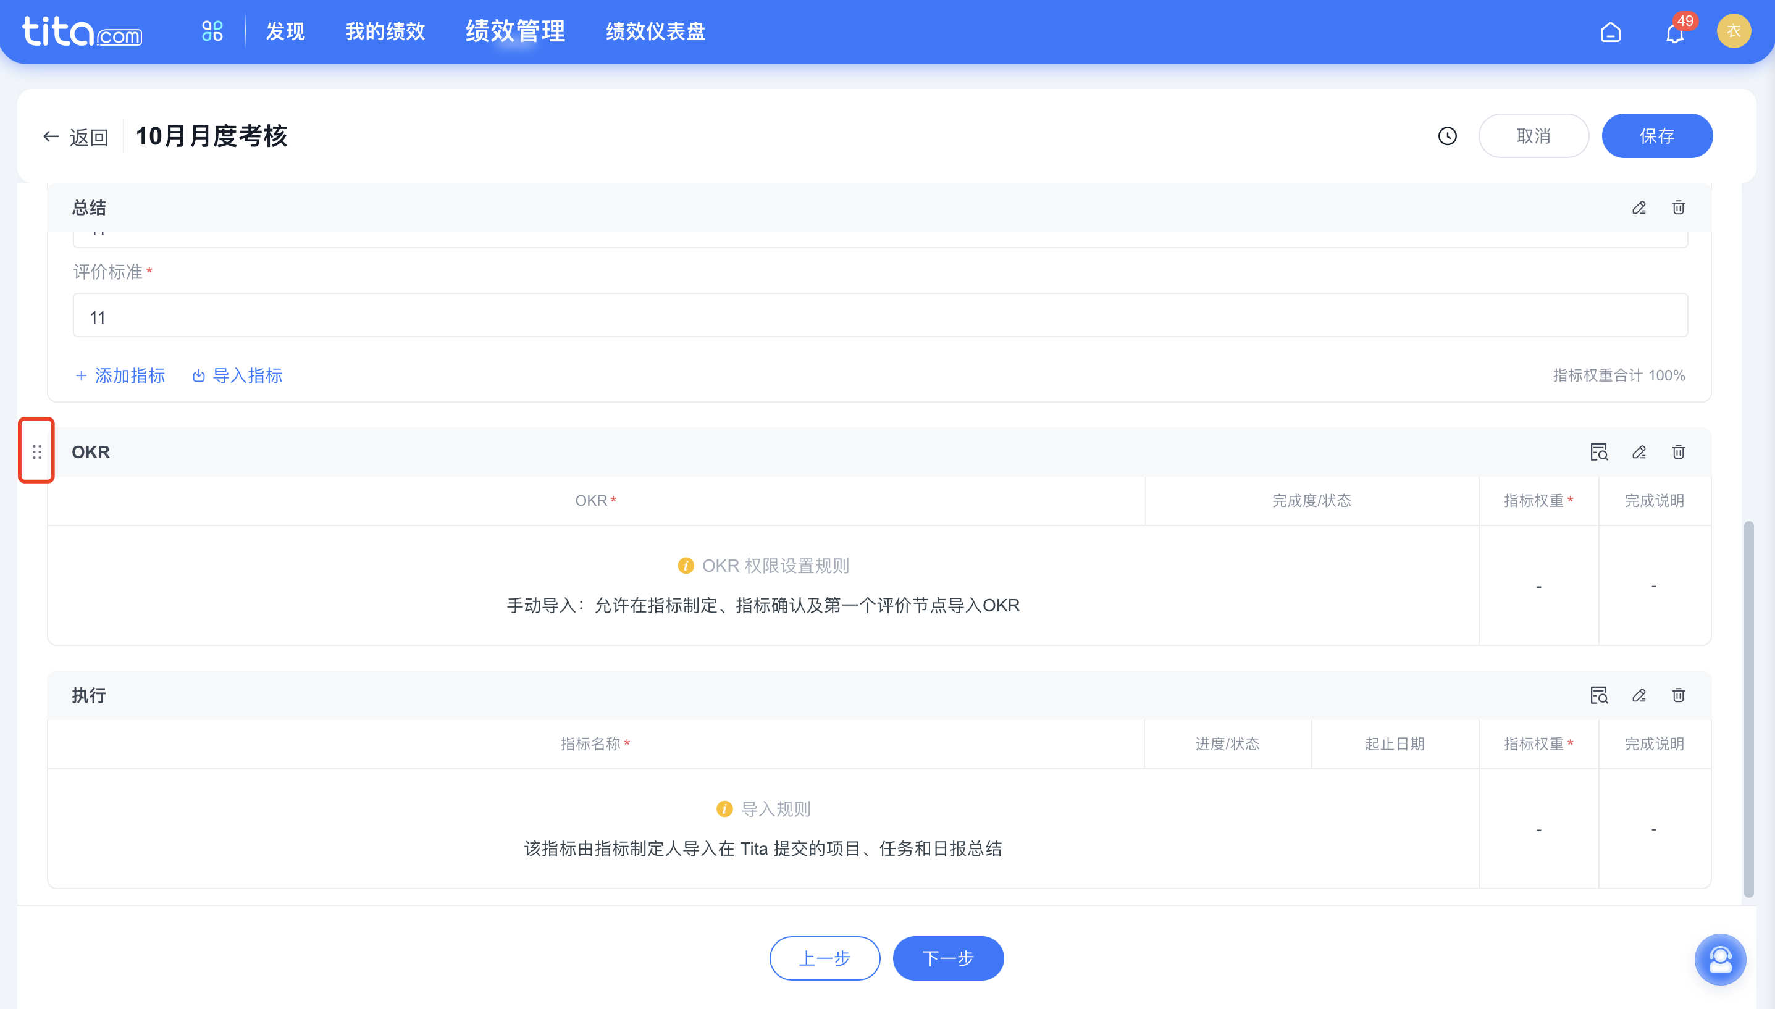This screenshot has height=1009, width=1775.
Task: Delete the 执行 section with trash icon
Action: 1678,695
